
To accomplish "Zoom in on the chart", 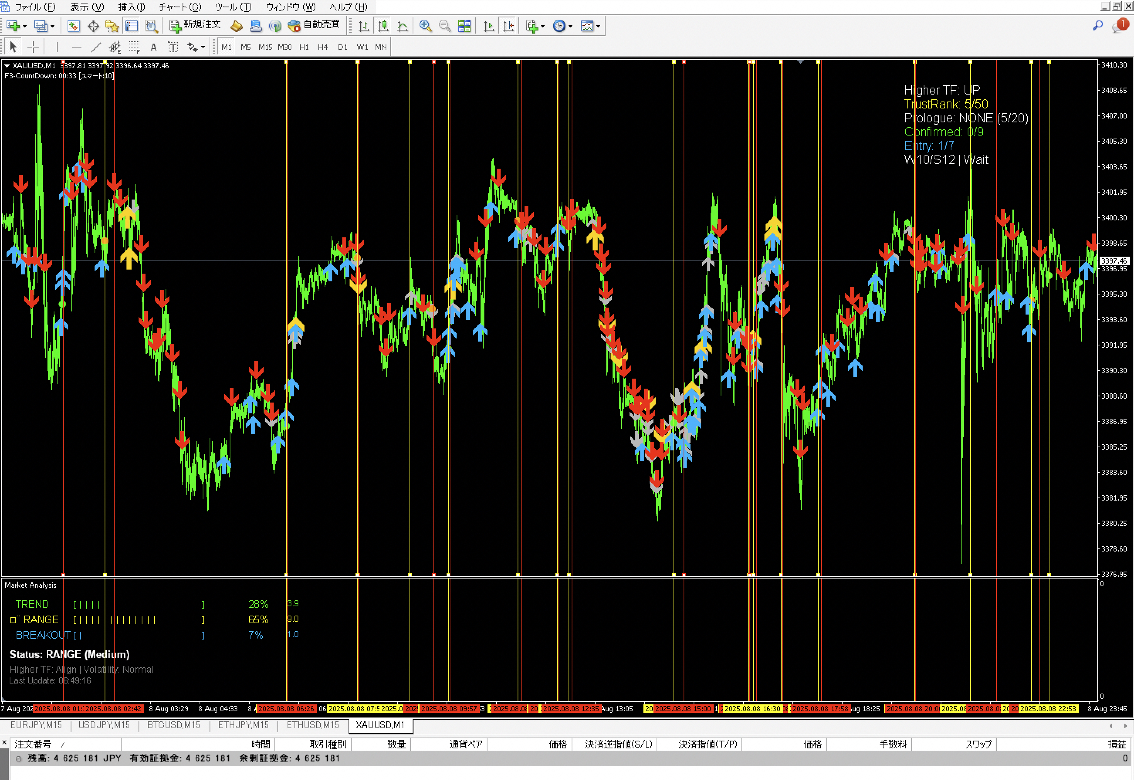I will tap(425, 26).
